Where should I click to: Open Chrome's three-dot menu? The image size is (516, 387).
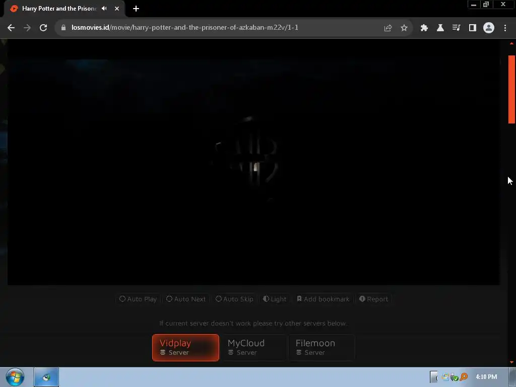pyautogui.click(x=505, y=28)
